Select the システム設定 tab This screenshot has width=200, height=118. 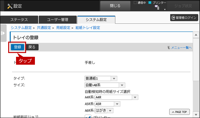click(96, 20)
